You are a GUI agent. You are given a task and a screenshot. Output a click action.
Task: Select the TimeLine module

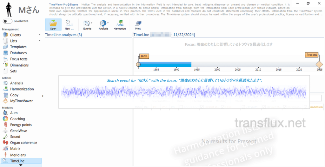[x=21, y=161]
